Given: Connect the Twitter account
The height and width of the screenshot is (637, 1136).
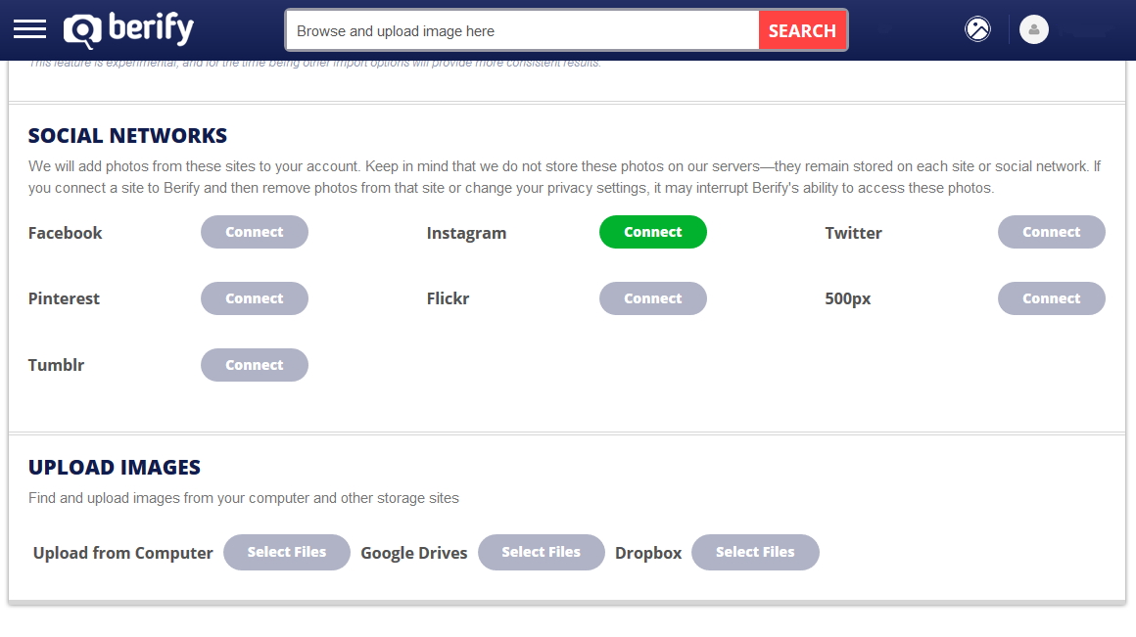Looking at the screenshot, I should pyautogui.click(x=1051, y=232).
